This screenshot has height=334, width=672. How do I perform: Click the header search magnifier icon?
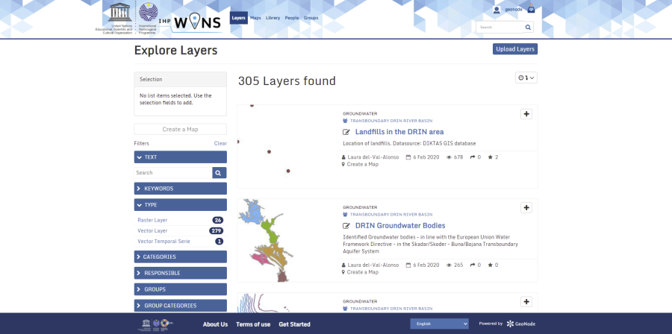(528, 27)
